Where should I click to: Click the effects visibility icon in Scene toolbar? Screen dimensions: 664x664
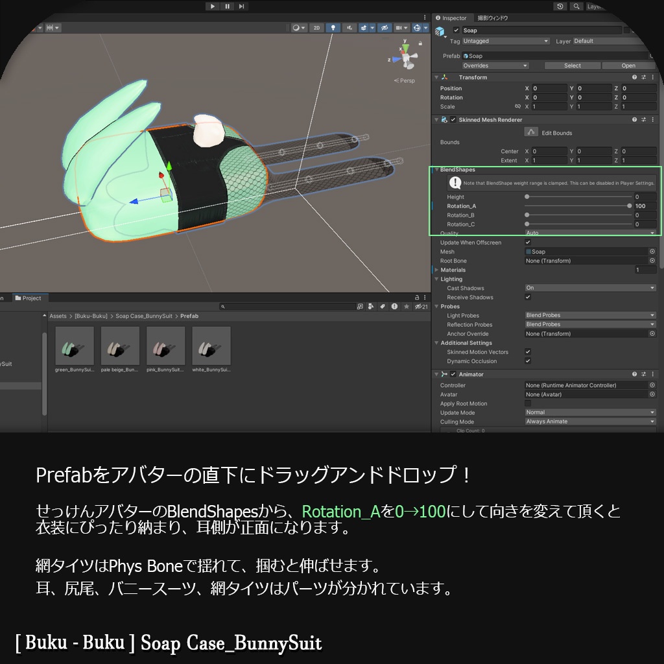click(x=364, y=27)
